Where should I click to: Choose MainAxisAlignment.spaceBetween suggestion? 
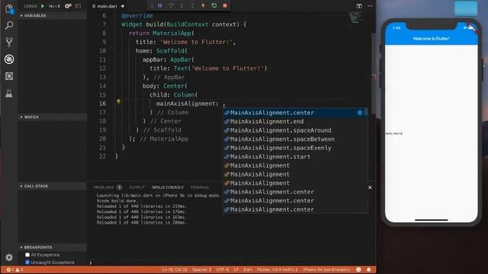(x=294, y=139)
